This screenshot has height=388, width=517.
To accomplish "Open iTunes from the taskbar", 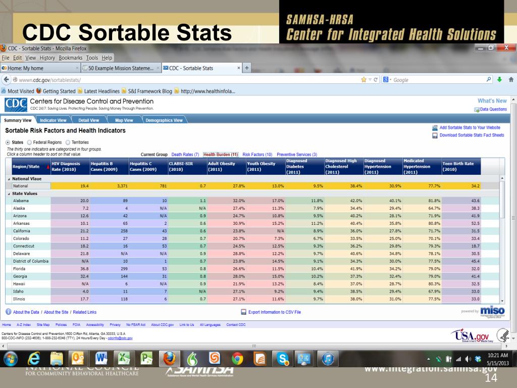I will tap(328, 359).
